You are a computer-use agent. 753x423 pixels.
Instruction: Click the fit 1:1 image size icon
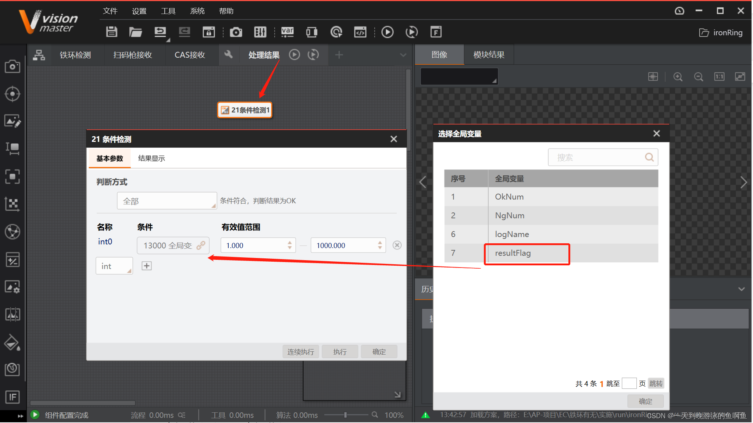tap(719, 76)
